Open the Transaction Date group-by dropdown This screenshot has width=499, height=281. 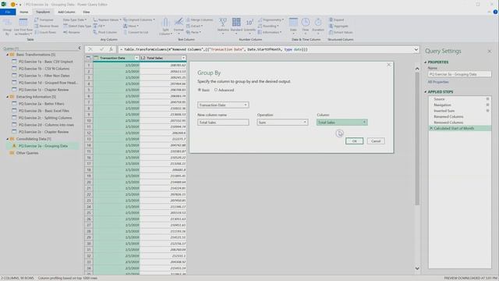coord(223,105)
